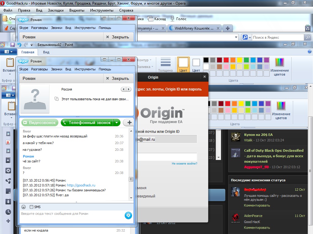
Task: Click the Не можете войти? link in Origin
Action: point(184,163)
